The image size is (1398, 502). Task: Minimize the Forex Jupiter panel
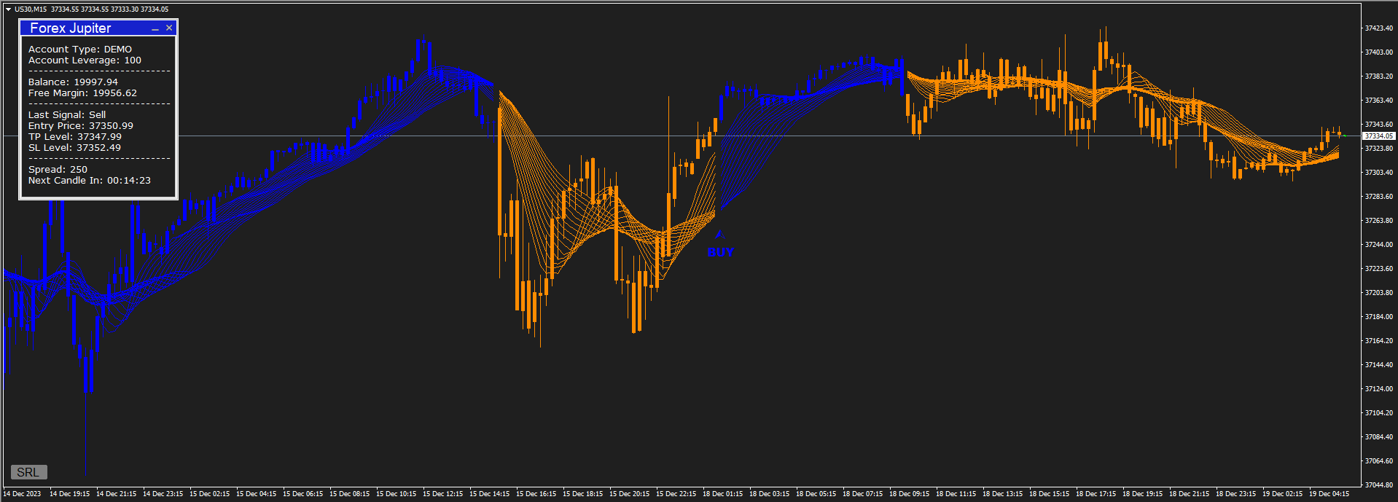click(155, 28)
